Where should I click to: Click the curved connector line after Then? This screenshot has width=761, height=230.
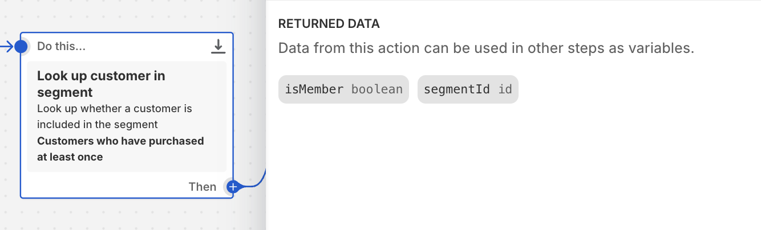click(x=256, y=182)
